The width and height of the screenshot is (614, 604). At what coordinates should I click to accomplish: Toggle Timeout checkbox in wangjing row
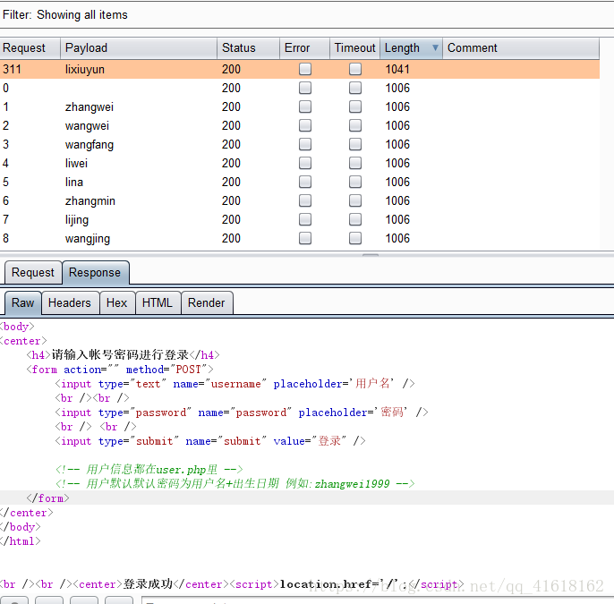point(355,238)
